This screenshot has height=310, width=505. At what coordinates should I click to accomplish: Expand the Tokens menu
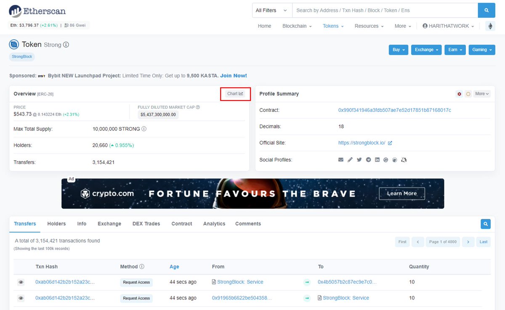pos(333,26)
